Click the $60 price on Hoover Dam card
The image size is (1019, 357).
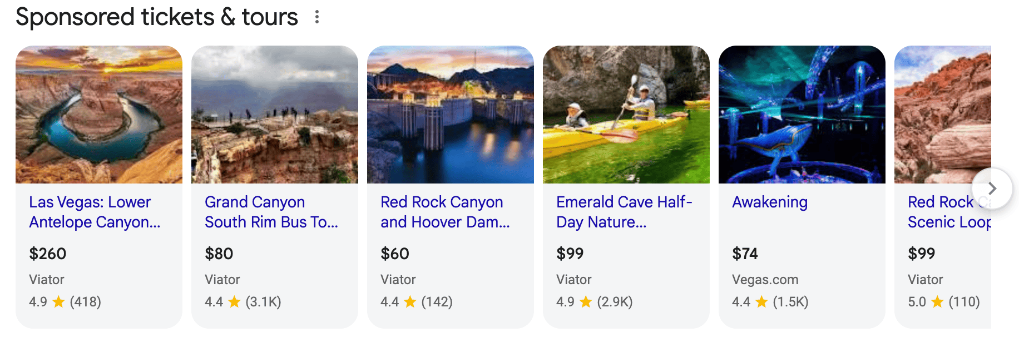pyautogui.click(x=395, y=254)
